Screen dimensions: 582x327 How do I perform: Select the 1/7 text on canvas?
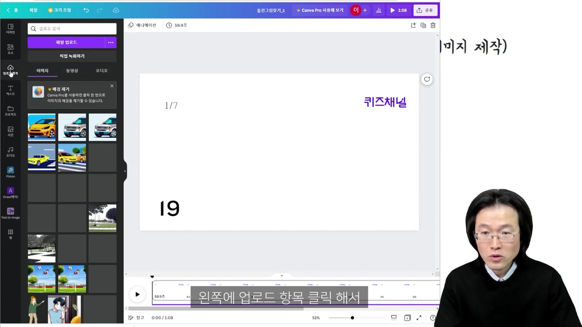pos(171,106)
